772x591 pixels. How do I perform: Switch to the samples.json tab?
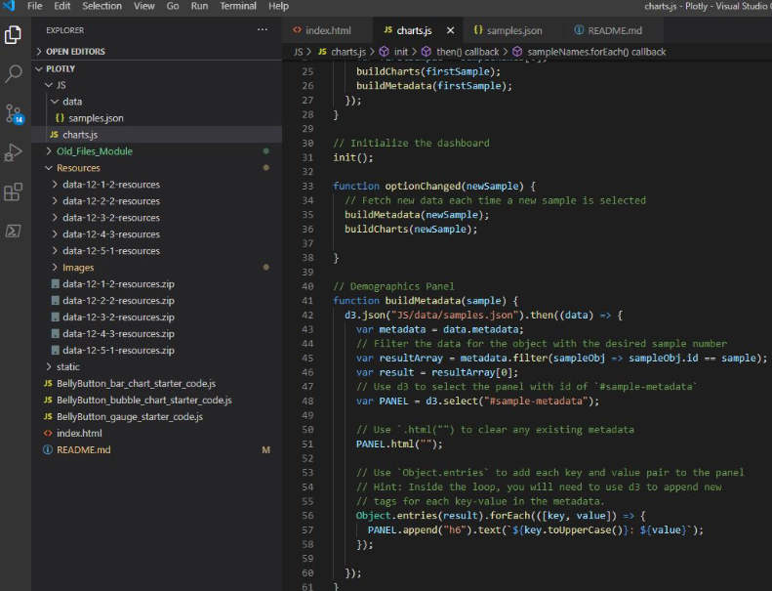(x=513, y=30)
